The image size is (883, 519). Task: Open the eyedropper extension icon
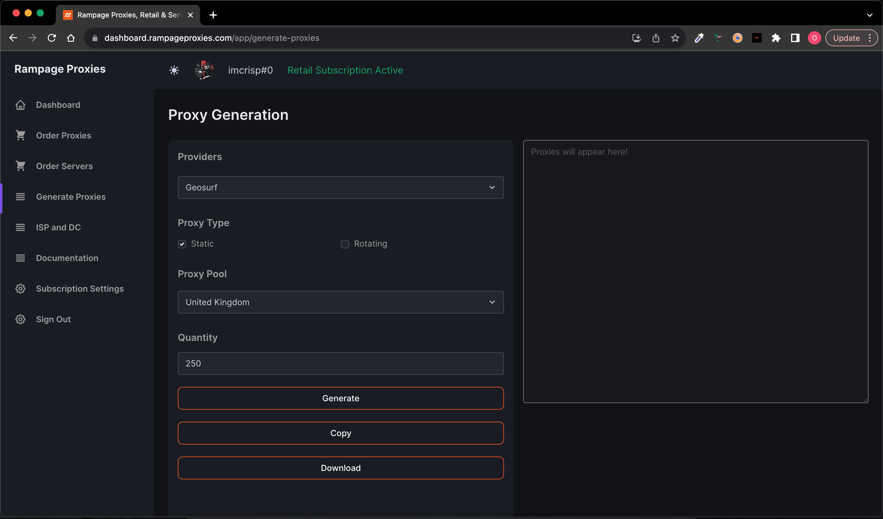click(x=699, y=38)
